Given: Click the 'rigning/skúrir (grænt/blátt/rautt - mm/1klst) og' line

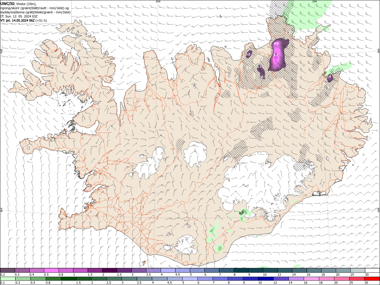Looking at the screenshot, I should point(35,8).
